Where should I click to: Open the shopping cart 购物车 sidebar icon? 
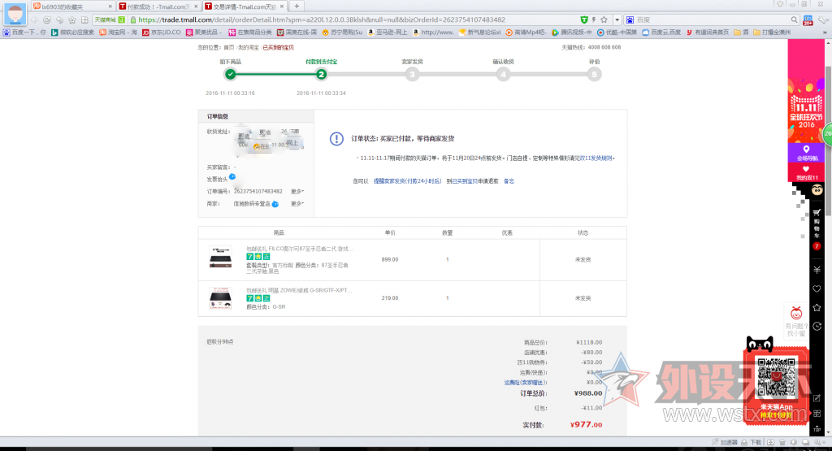[x=817, y=224]
